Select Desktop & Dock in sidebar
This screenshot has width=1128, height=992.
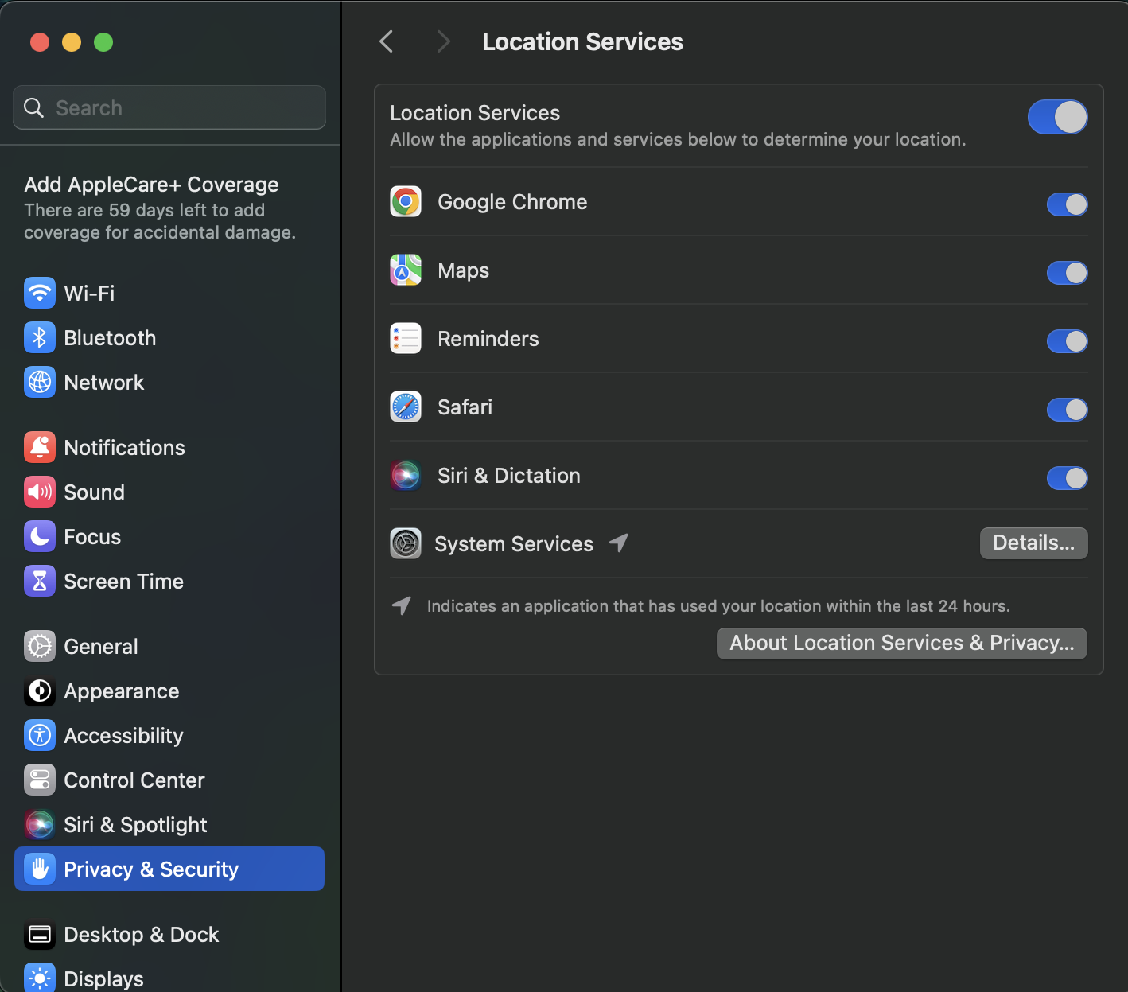coord(141,934)
